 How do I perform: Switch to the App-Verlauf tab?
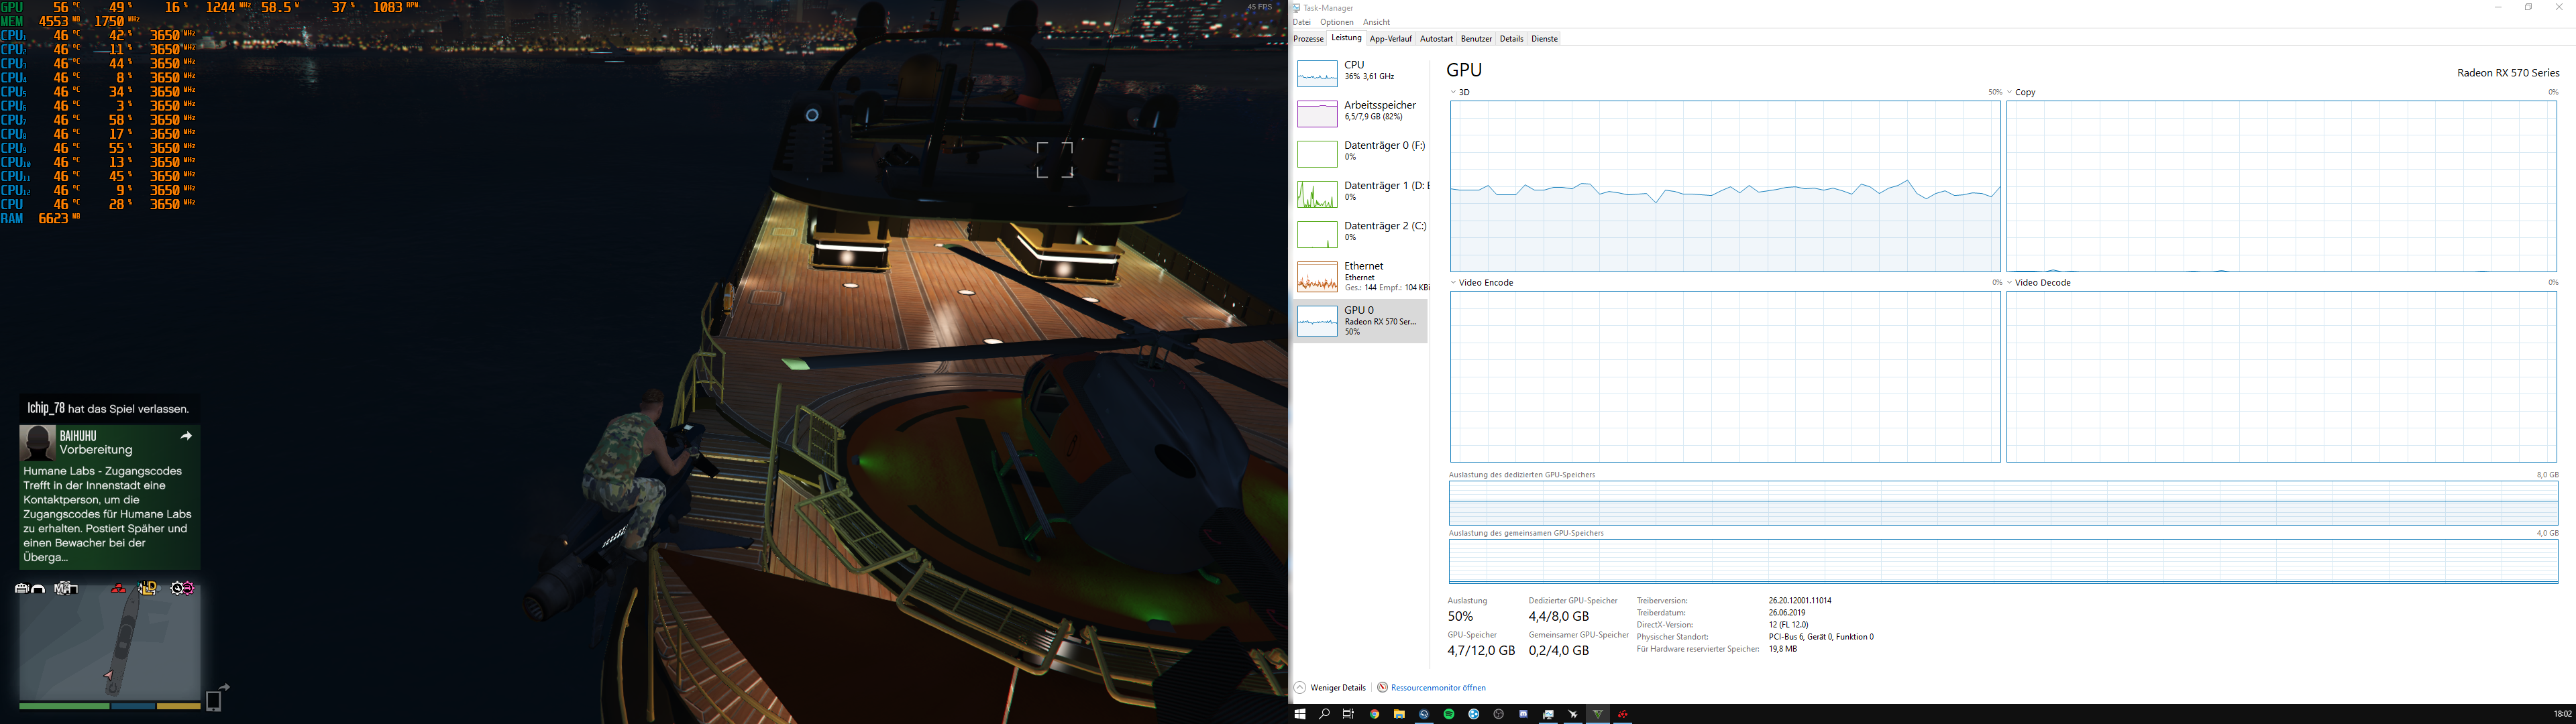click(x=1390, y=39)
